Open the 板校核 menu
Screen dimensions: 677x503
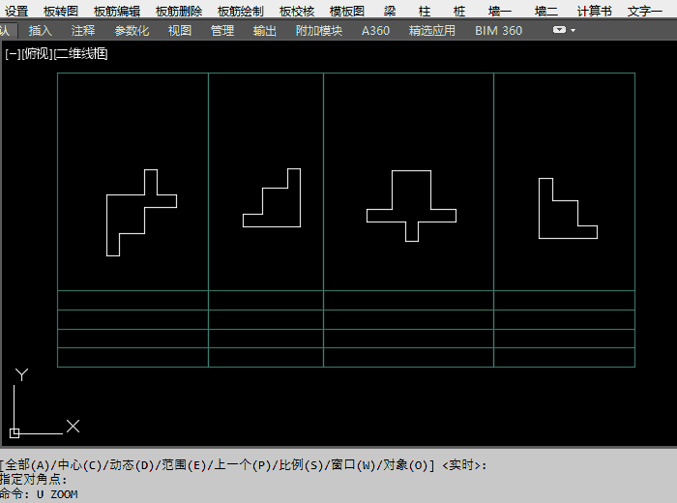point(297,11)
